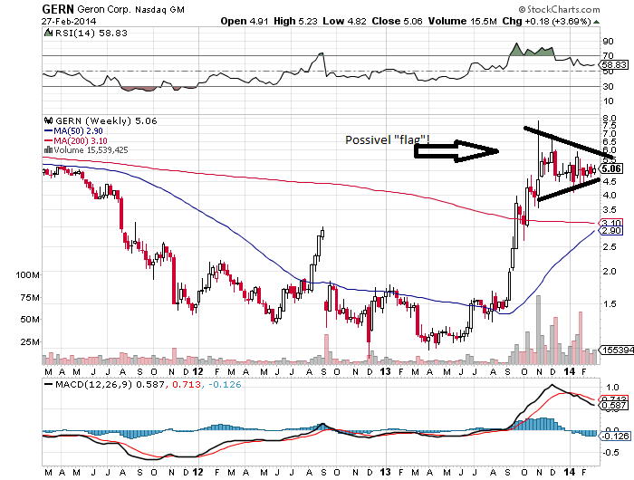The width and height of the screenshot is (634, 480).
Task: Click the 'Volume 15.5M' header value
Action: (x=462, y=21)
